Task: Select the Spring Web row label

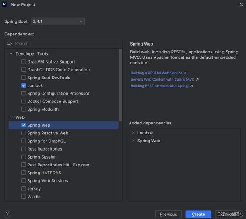Action: tap(39, 125)
